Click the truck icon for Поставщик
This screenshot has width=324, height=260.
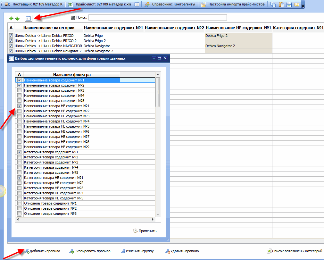[x=7, y=4]
